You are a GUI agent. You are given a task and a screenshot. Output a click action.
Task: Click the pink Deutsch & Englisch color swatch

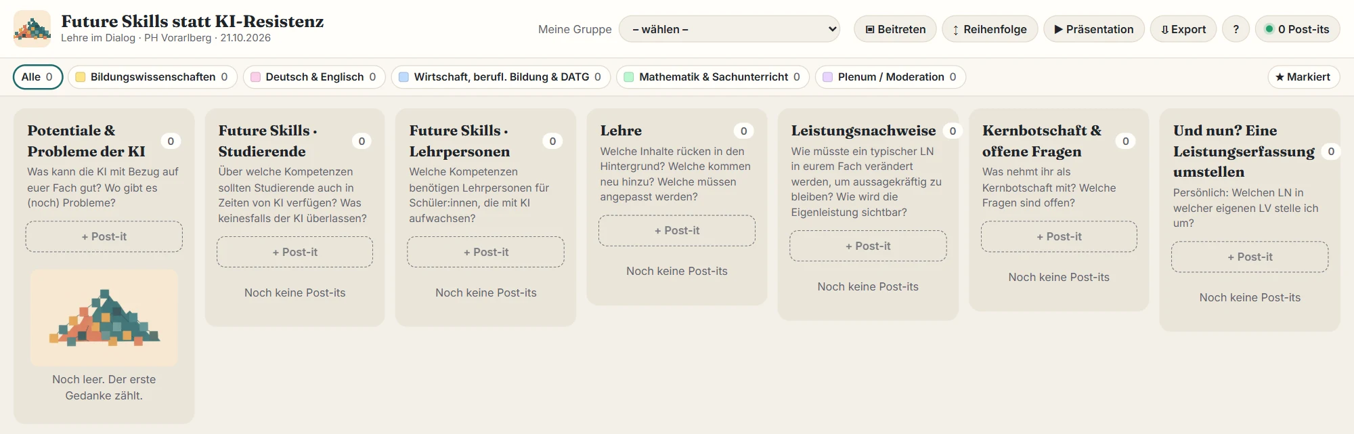pos(256,77)
